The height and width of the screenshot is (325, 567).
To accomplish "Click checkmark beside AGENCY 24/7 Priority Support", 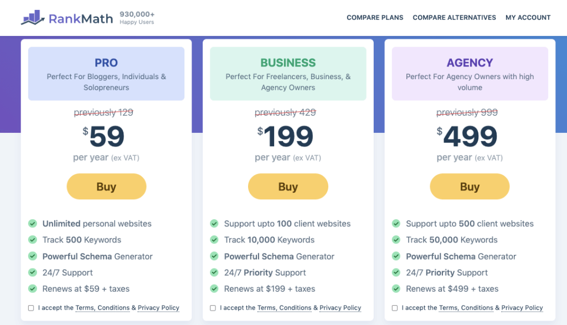I will pyautogui.click(x=396, y=272).
